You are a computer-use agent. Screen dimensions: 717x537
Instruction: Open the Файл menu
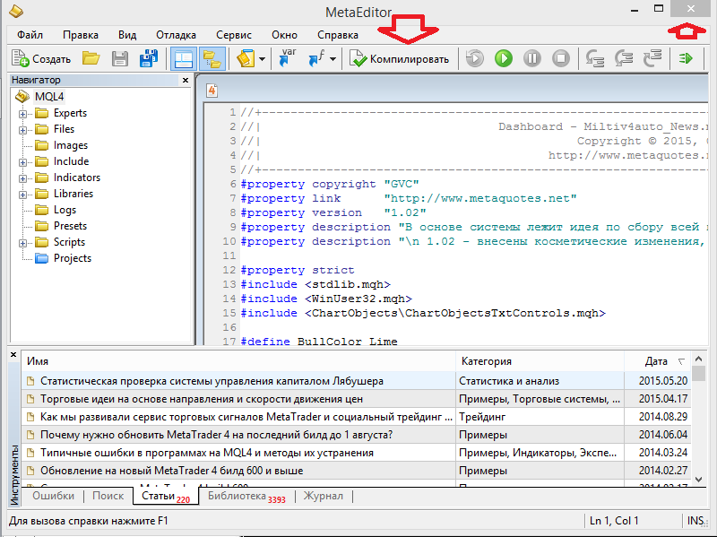click(30, 35)
